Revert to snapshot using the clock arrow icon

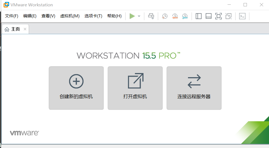(x=175, y=16)
